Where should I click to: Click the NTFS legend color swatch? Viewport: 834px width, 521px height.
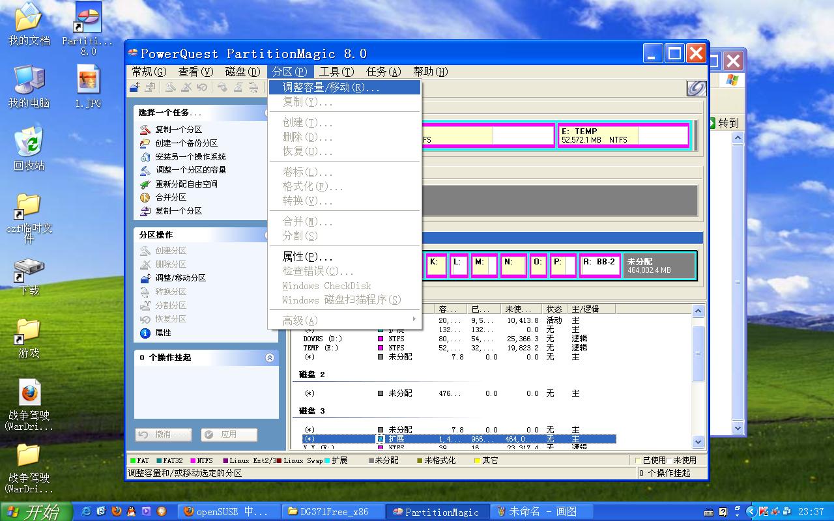[193, 460]
